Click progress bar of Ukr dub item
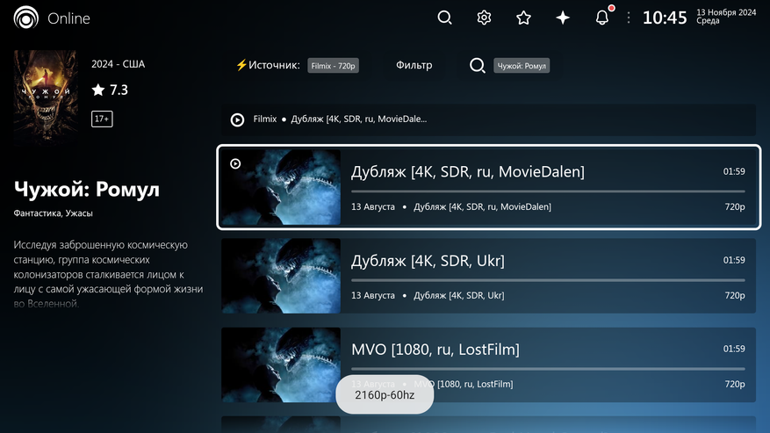 pyautogui.click(x=548, y=280)
